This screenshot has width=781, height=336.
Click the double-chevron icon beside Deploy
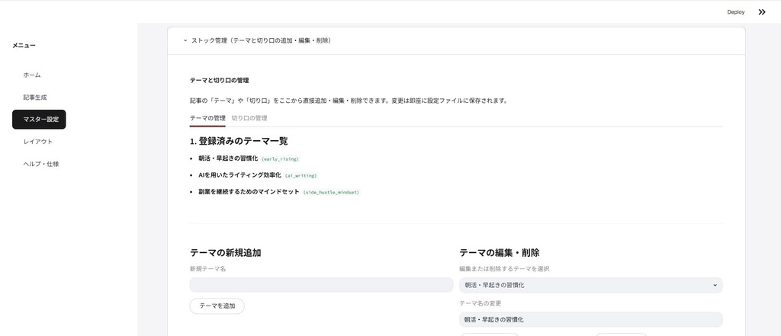(x=762, y=12)
